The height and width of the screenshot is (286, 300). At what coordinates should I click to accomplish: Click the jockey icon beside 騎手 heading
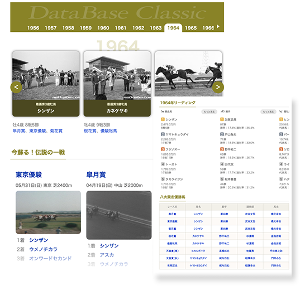(x=222, y=112)
